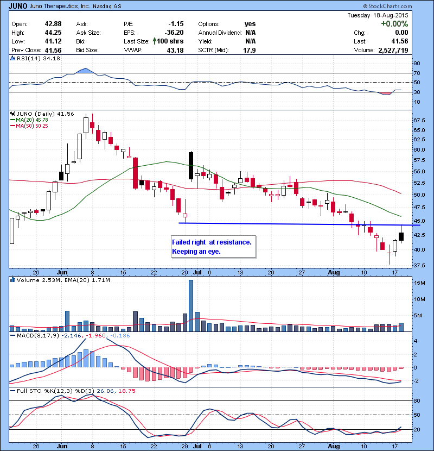Click the MACD(8,17,9) legend label
The image size is (434, 451).
(38, 336)
